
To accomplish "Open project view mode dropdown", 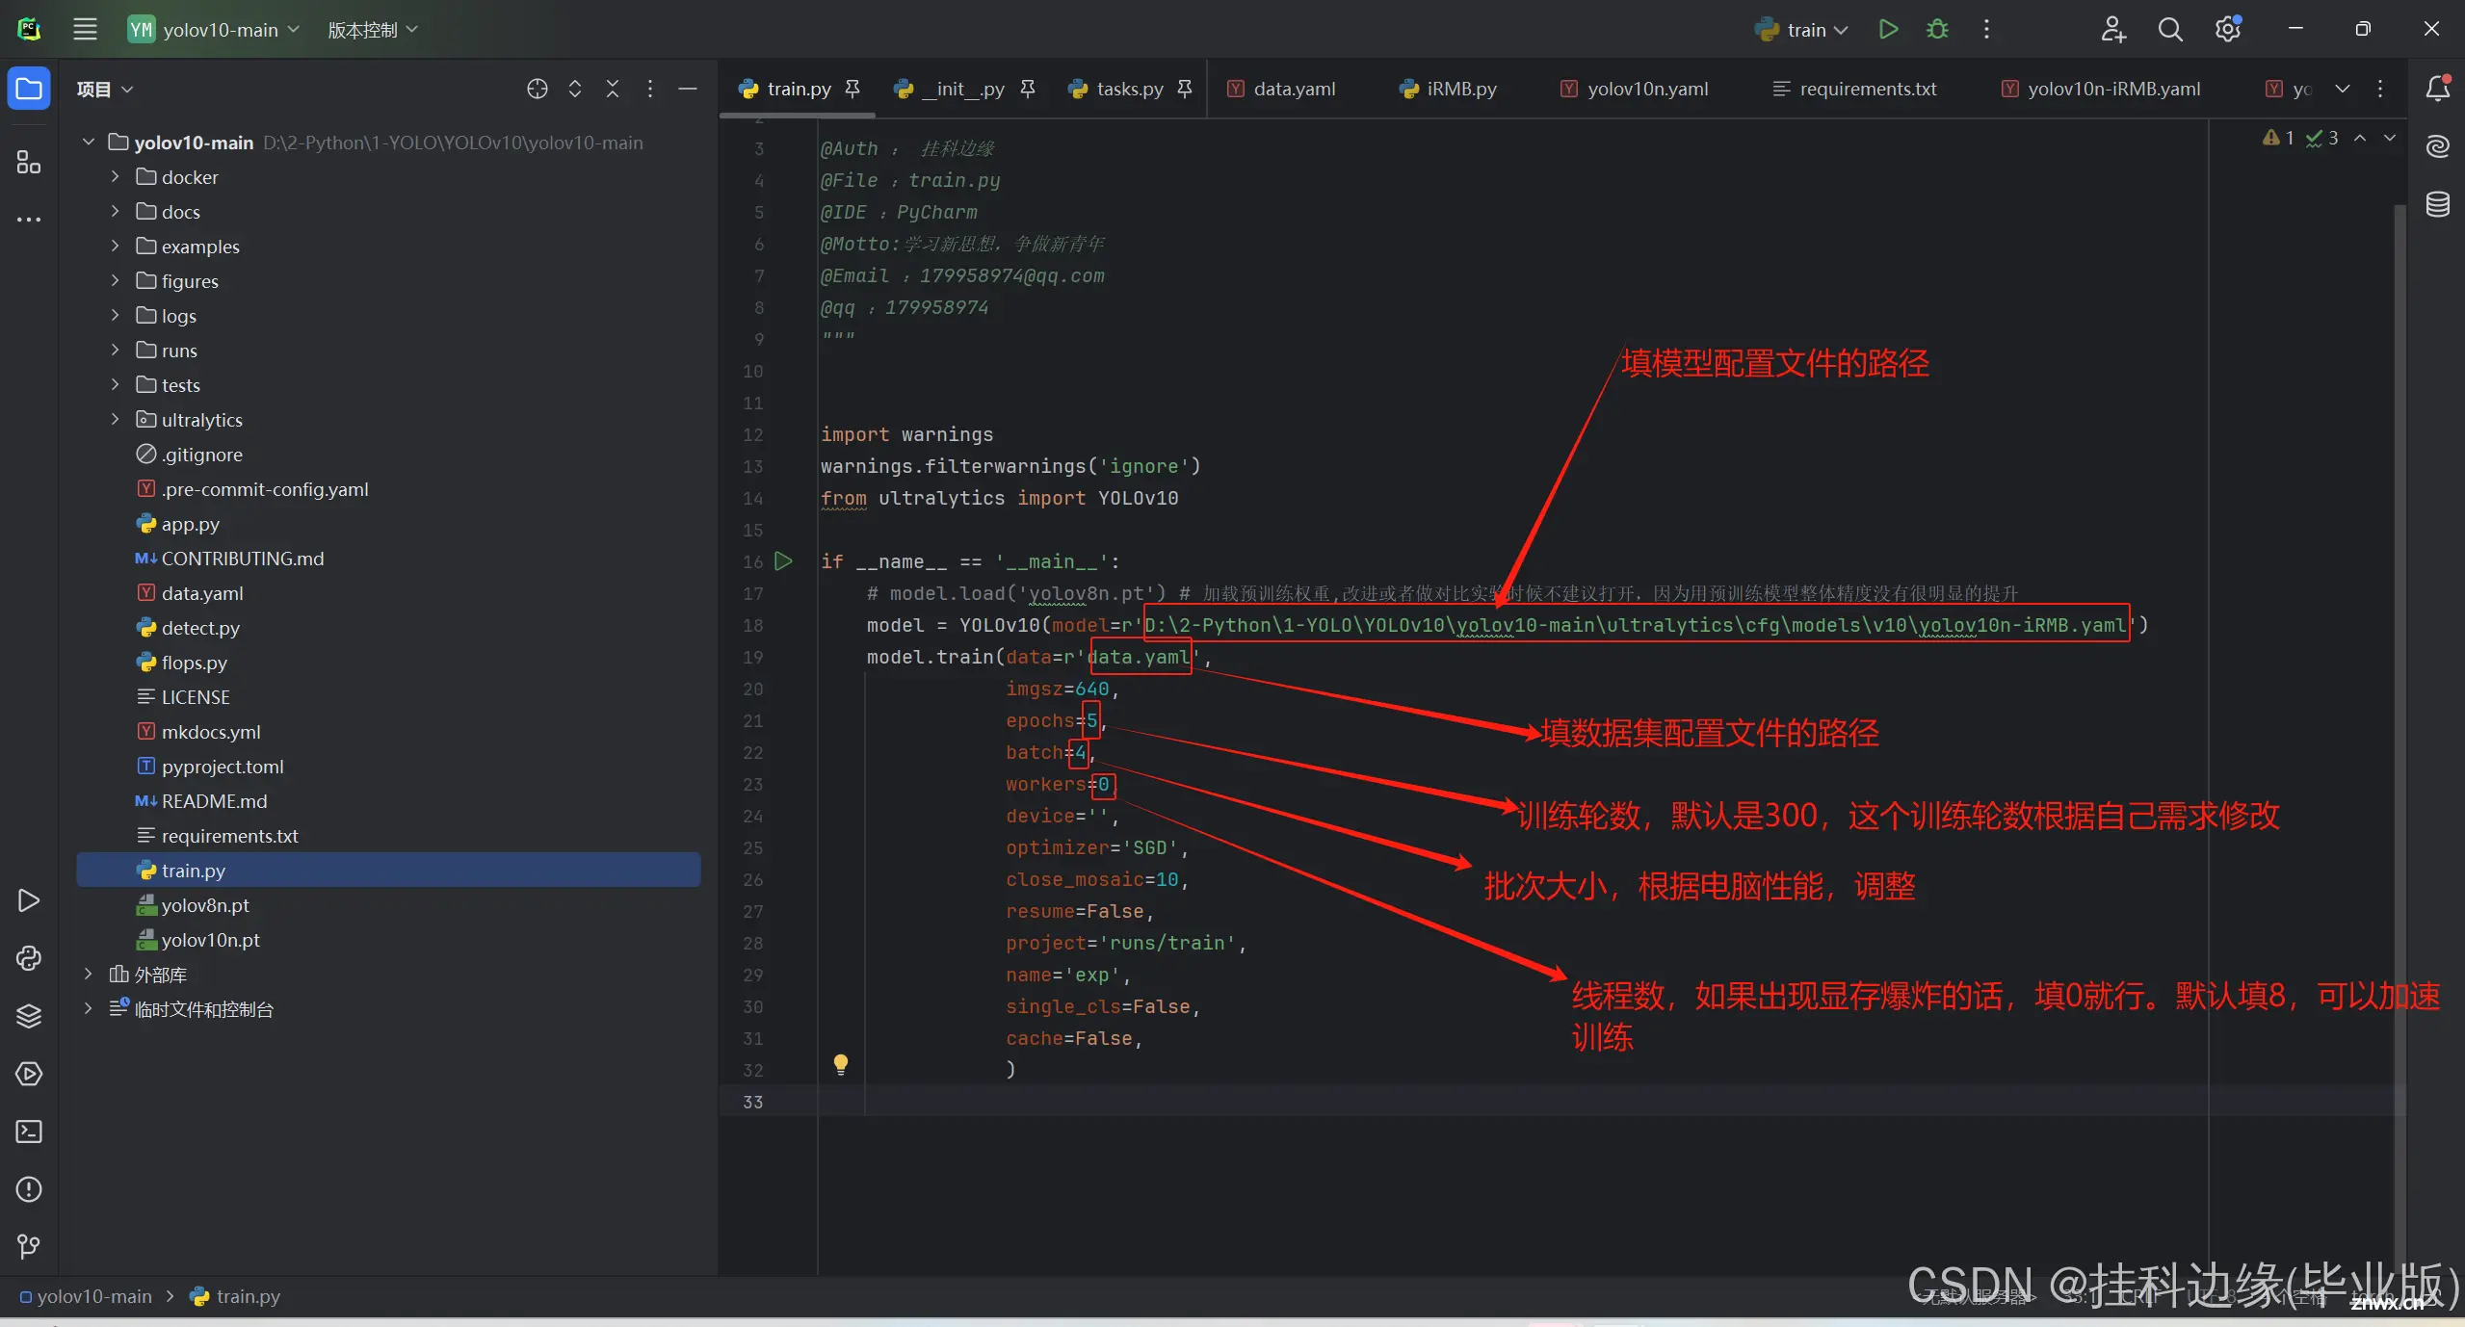I will point(105,89).
